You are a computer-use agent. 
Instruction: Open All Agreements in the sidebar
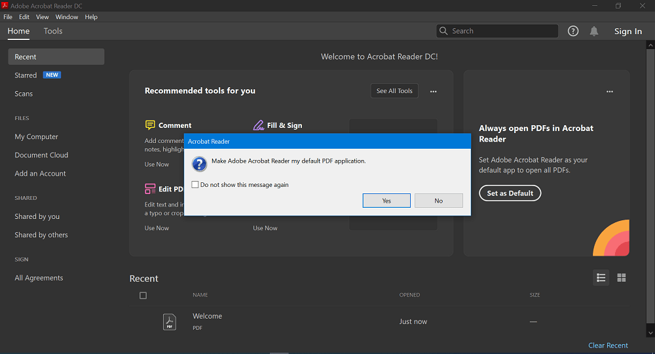(39, 278)
